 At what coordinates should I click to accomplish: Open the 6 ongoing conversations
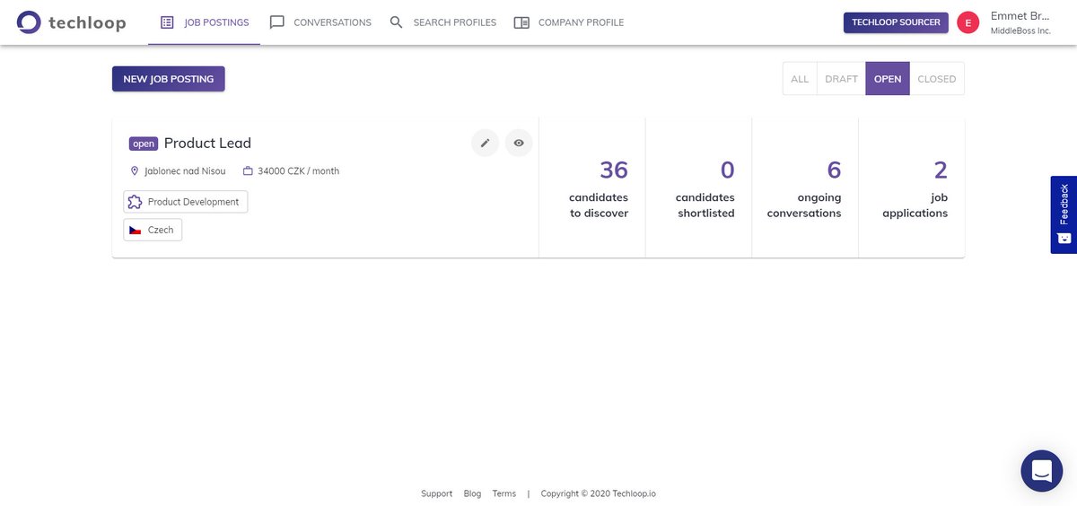click(806, 188)
